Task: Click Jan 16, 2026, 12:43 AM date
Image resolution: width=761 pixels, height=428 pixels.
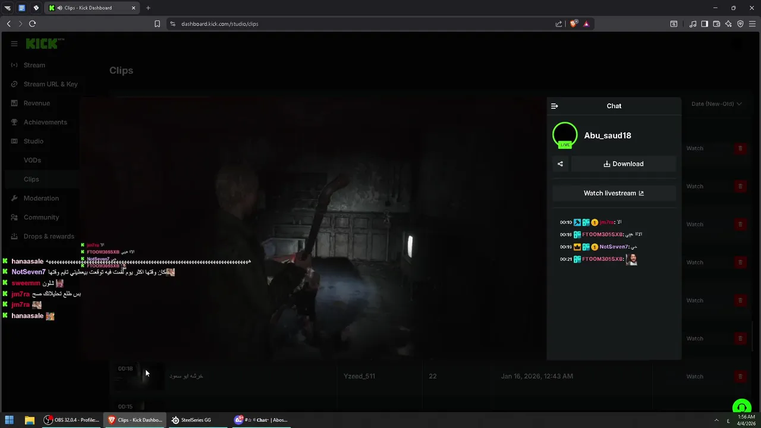Action: point(537,376)
